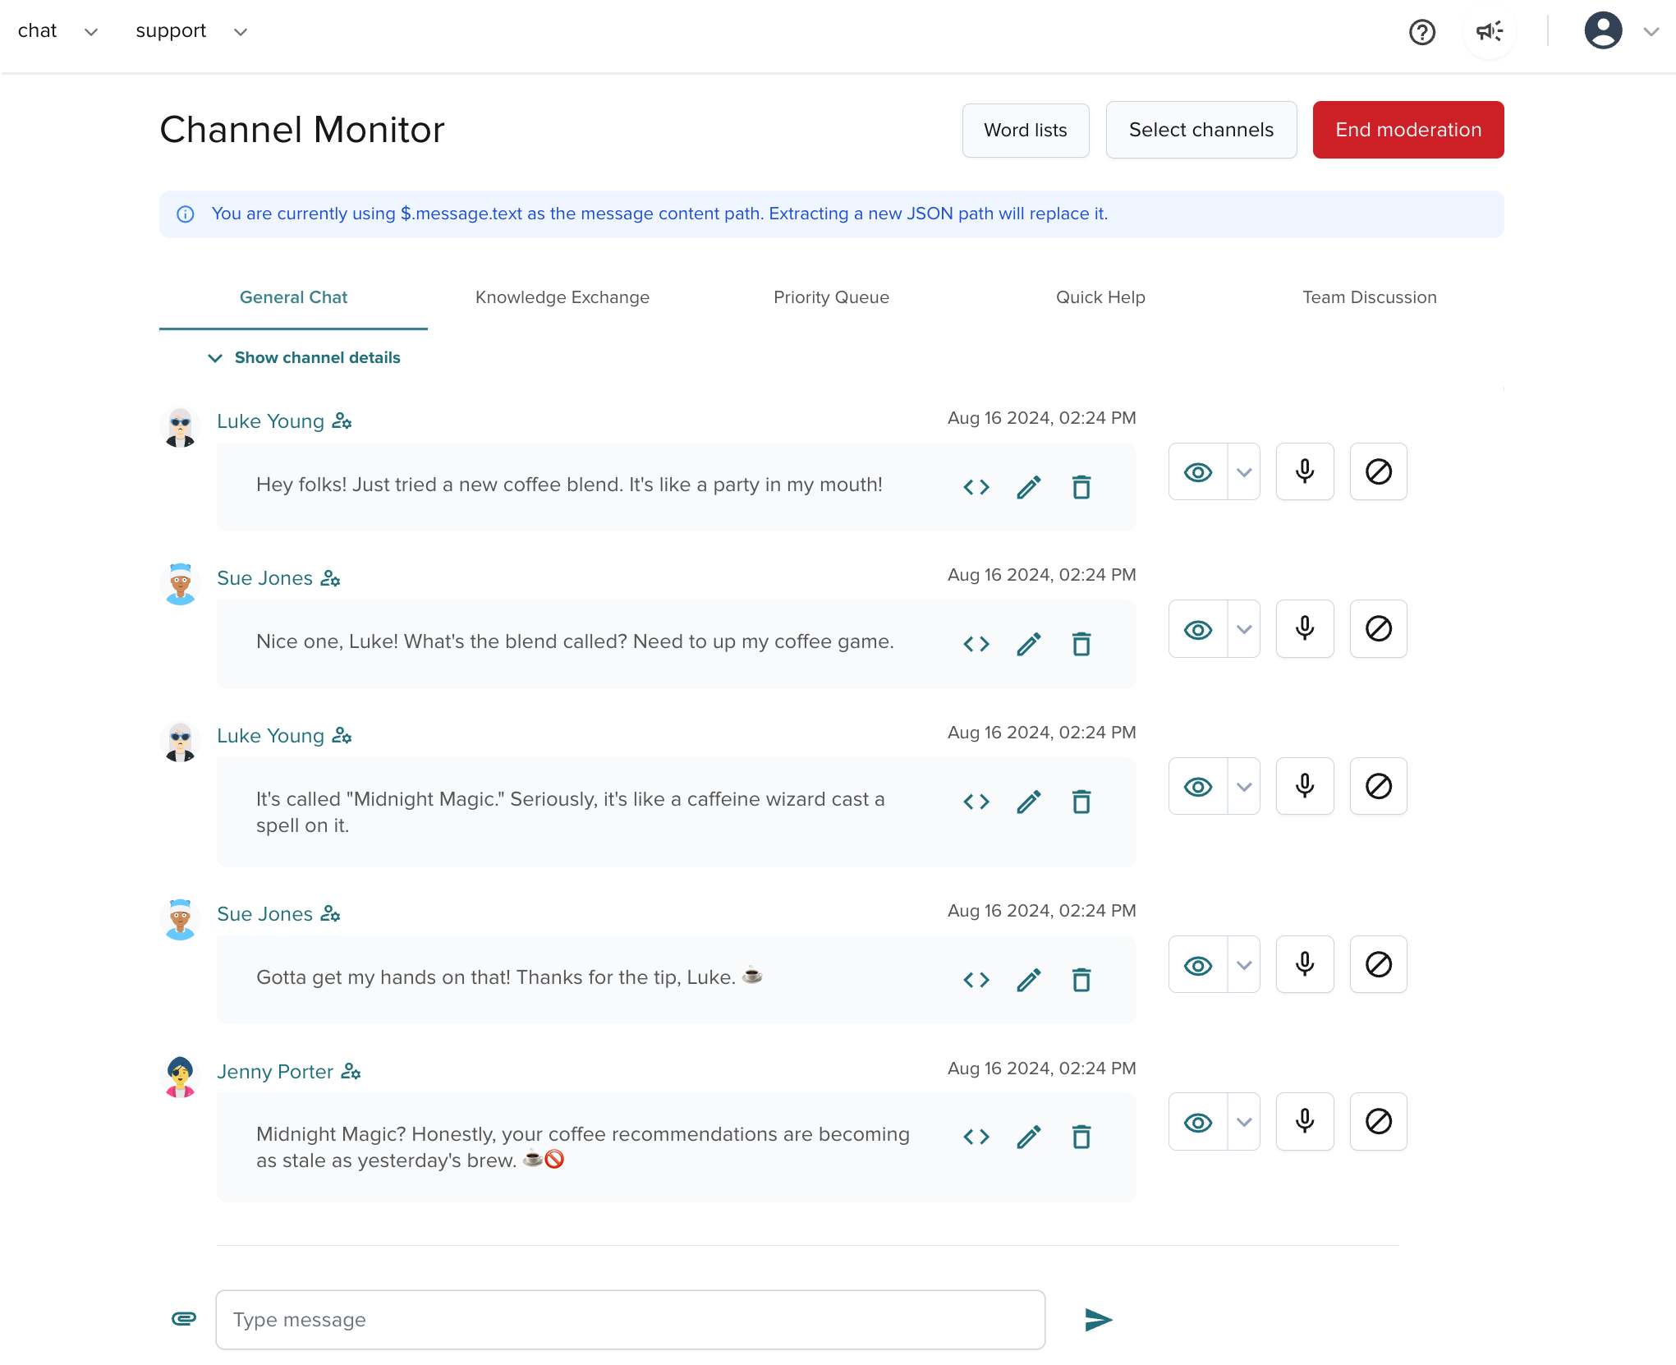Open the Team Discussion tab

[x=1369, y=297]
